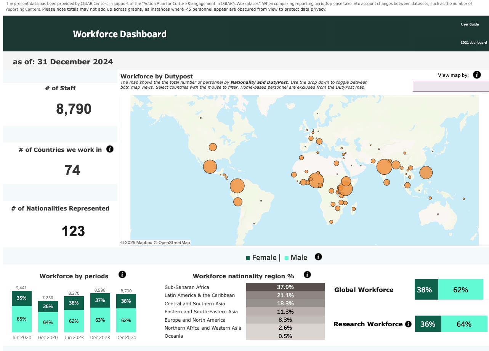Open the User Guide link
Viewport: 489px width, 351px height.
[470, 24]
